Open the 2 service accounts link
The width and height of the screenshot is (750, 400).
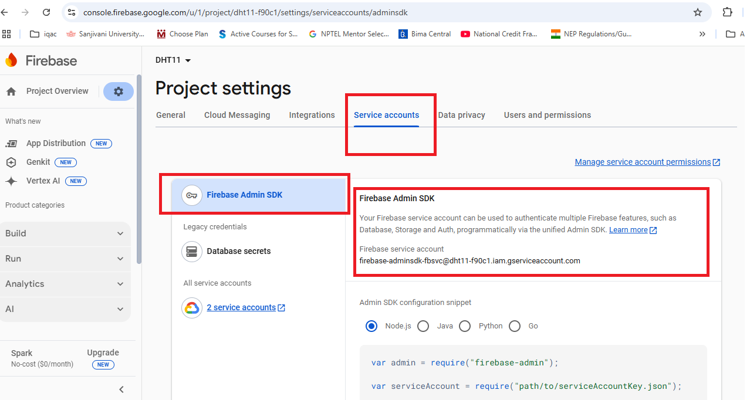click(x=246, y=307)
